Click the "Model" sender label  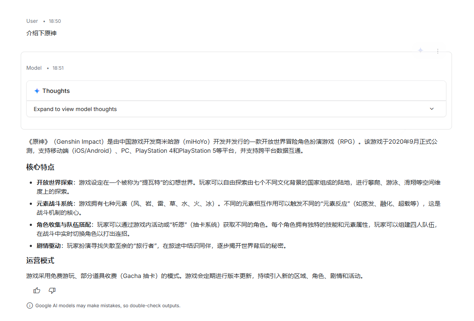coord(34,68)
